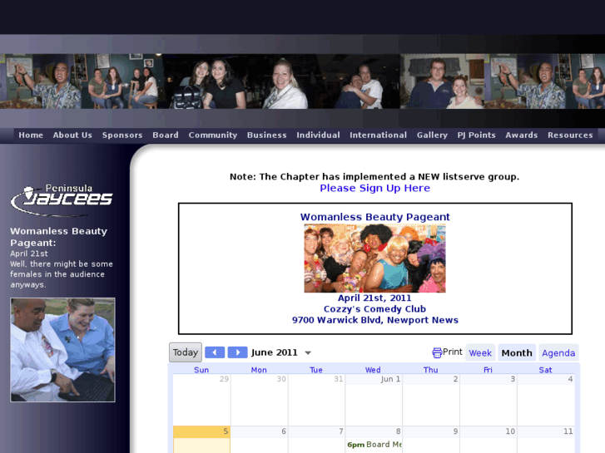Viewport: 605px width, 453px height.
Task: Open the PJ Points menu item
Action: [477, 135]
